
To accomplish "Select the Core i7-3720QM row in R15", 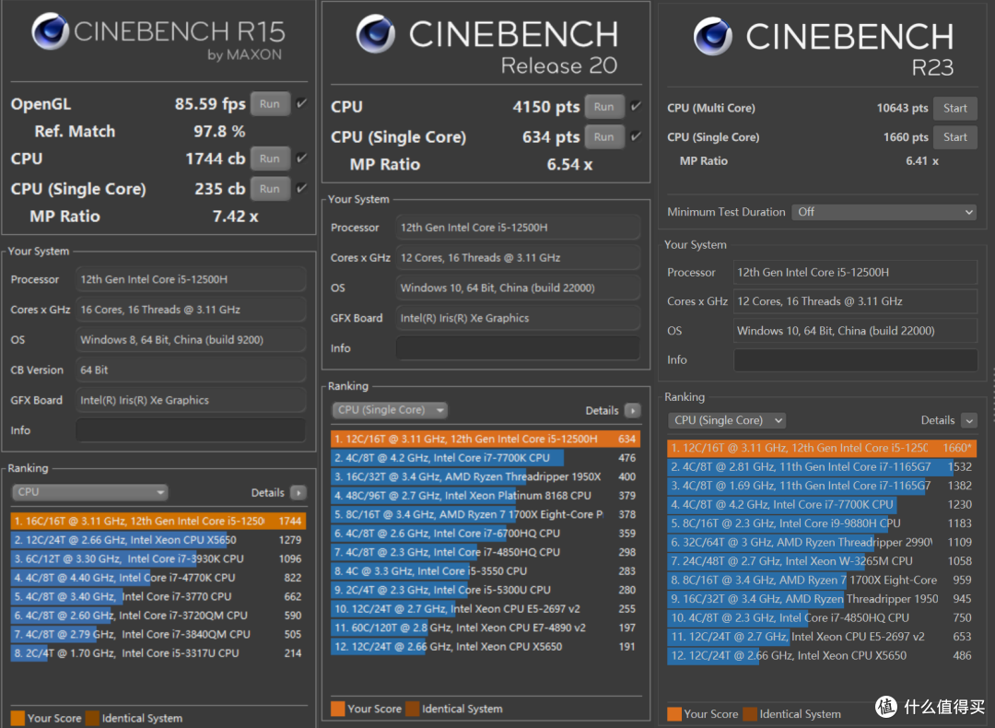I will [158, 615].
